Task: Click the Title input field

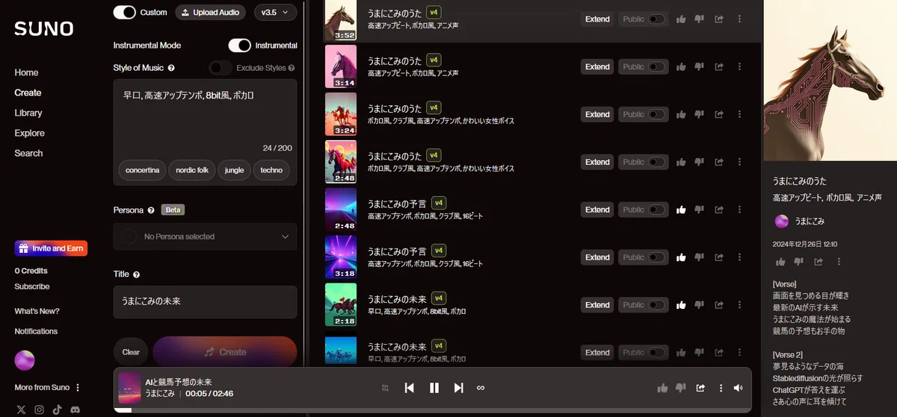Action: [205, 301]
